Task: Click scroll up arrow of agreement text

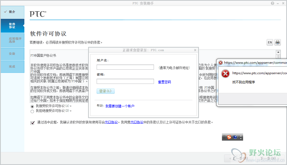Action: 278,52
